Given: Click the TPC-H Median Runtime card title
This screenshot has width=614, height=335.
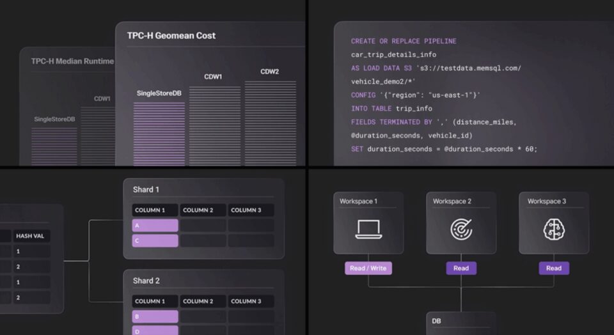Looking at the screenshot, I should click(72, 61).
